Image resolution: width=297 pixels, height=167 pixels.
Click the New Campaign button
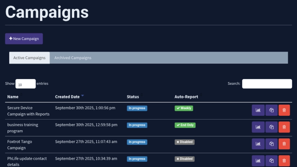[x=24, y=39]
